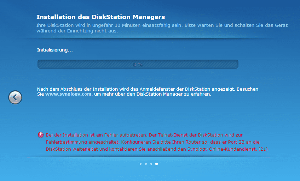Open the www.synology.com link
Screen dimensions: 300x181
tap(68, 94)
